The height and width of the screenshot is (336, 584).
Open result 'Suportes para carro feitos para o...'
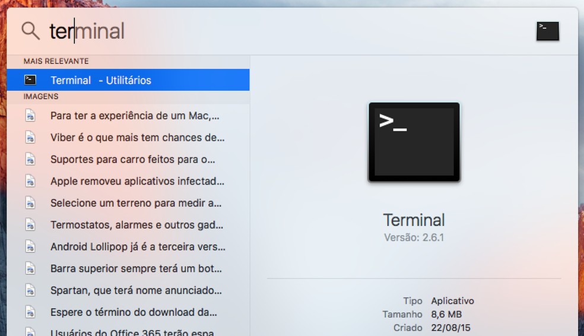click(x=128, y=160)
